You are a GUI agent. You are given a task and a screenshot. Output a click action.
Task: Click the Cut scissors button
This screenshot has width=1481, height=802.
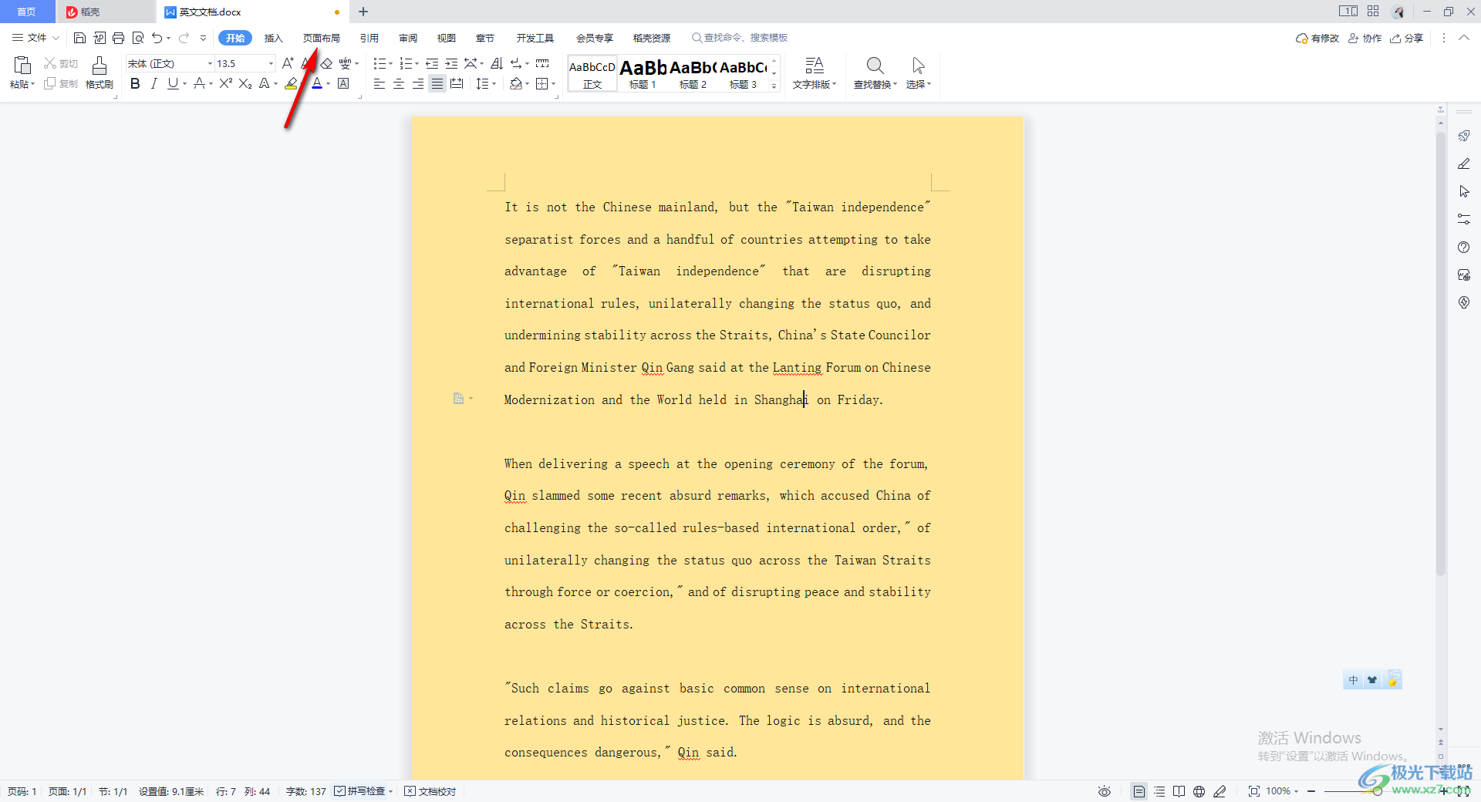61,63
